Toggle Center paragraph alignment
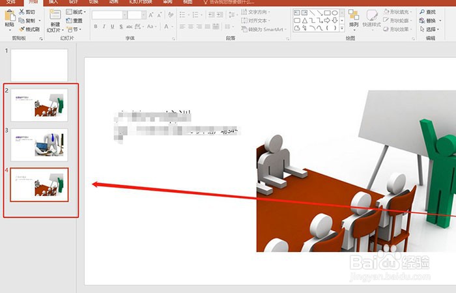The width and height of the screenshot is (456, 293). coord(191,27)
